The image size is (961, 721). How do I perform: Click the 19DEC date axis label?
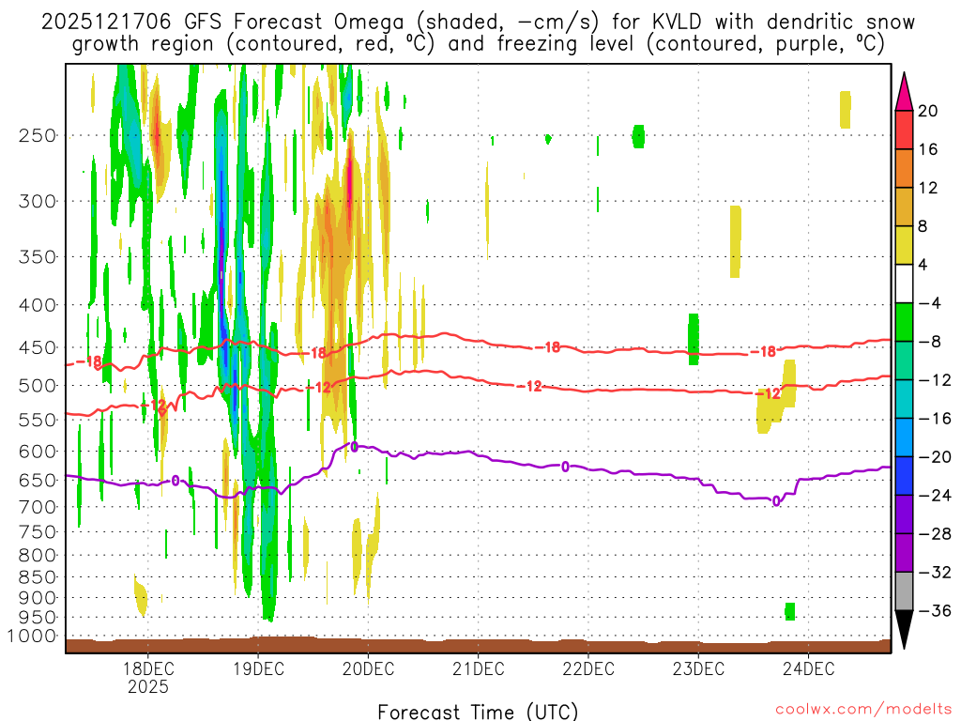[258, 668]
